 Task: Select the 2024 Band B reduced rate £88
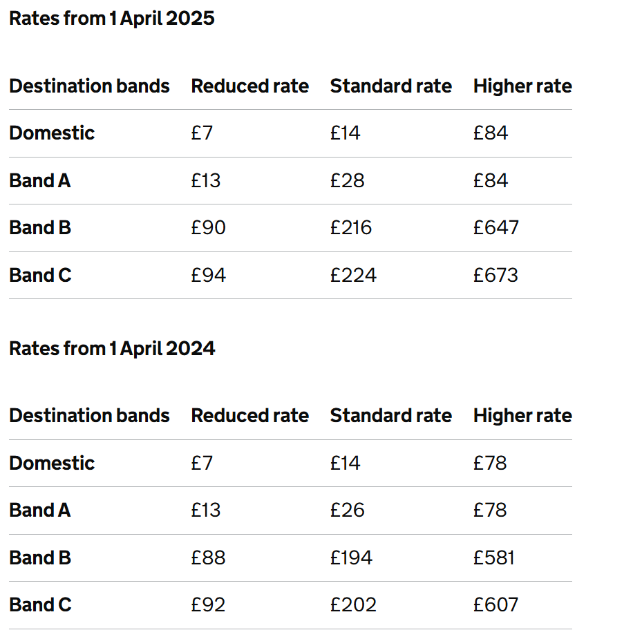pos(208,558)
